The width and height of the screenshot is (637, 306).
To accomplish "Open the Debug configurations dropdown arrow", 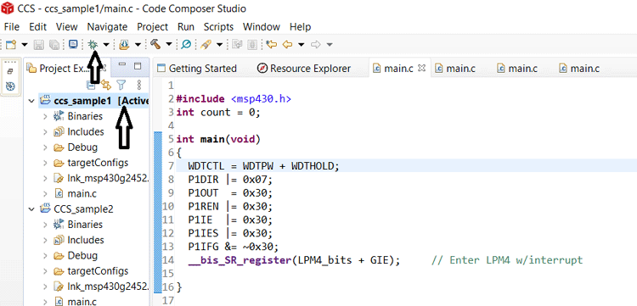I will pos(106,45).
